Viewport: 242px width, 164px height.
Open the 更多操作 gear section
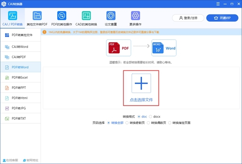135,19
